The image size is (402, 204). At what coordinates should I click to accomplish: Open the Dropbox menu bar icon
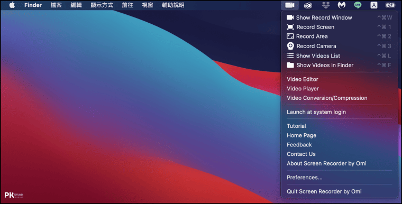pos(326,5)
